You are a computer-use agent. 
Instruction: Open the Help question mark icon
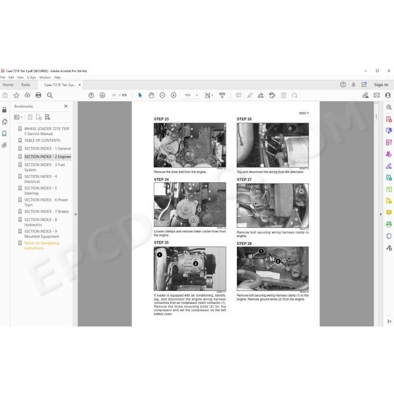click(x=343, y=84)
